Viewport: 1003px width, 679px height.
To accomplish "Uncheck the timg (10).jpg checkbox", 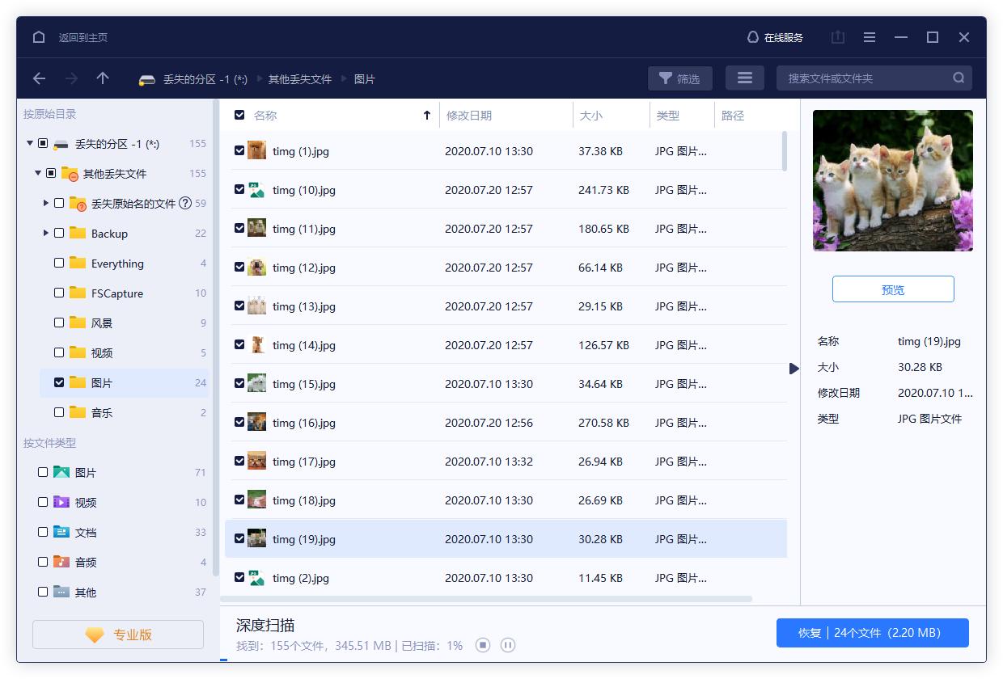I will [239, 190].
